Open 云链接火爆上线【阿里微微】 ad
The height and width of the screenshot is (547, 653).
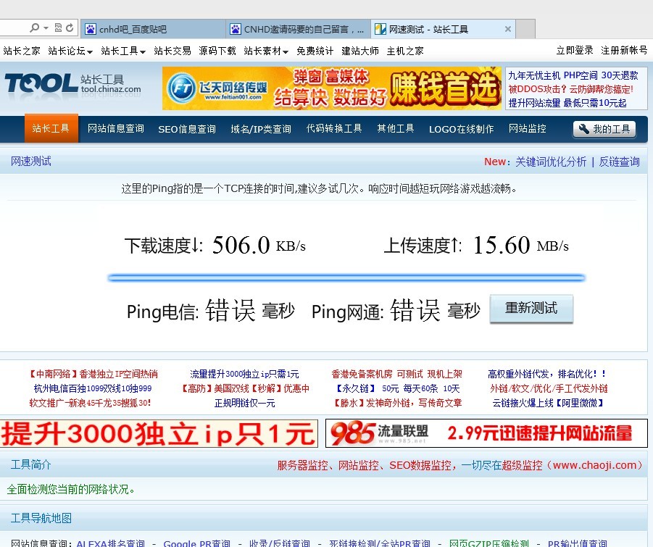548,403
